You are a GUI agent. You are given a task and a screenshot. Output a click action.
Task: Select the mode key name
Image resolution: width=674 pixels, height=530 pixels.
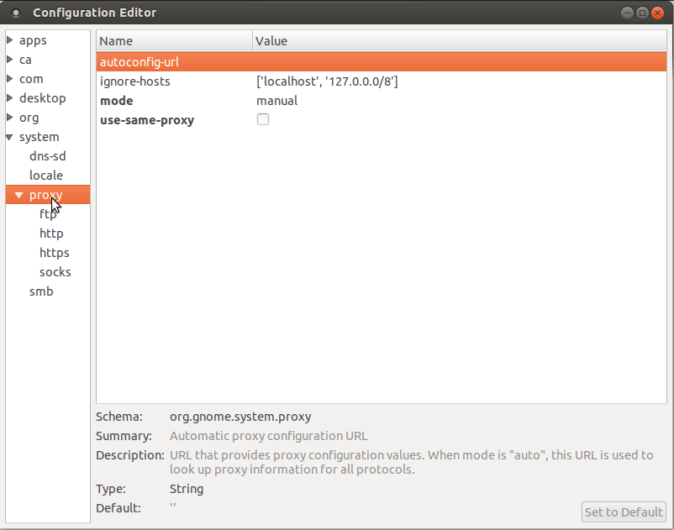click(117, 101)
